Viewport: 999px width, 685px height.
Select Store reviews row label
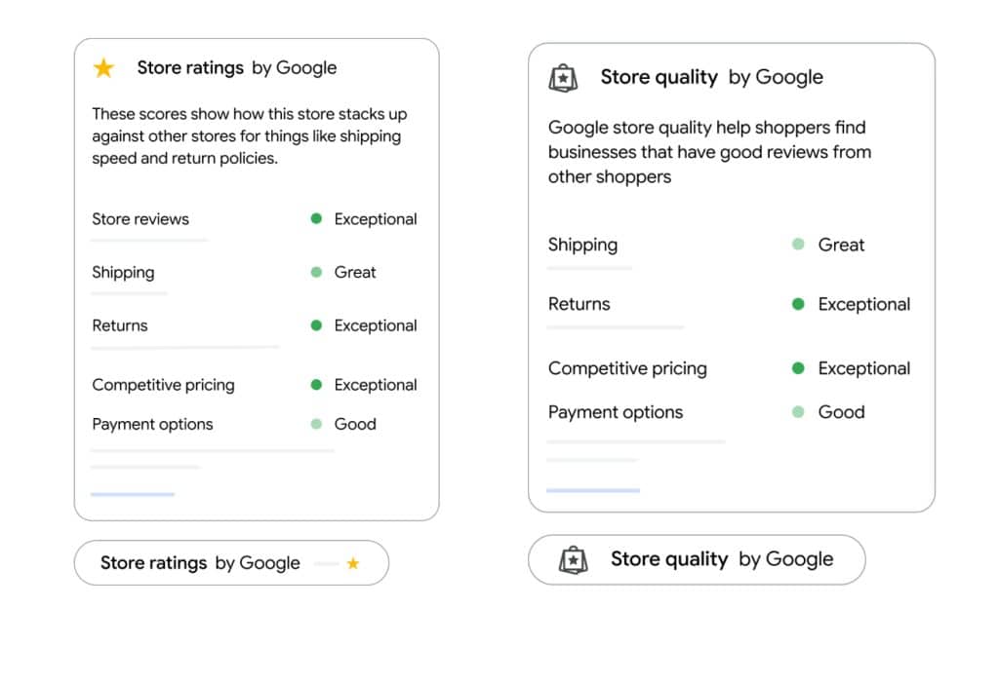pos(140,219)
